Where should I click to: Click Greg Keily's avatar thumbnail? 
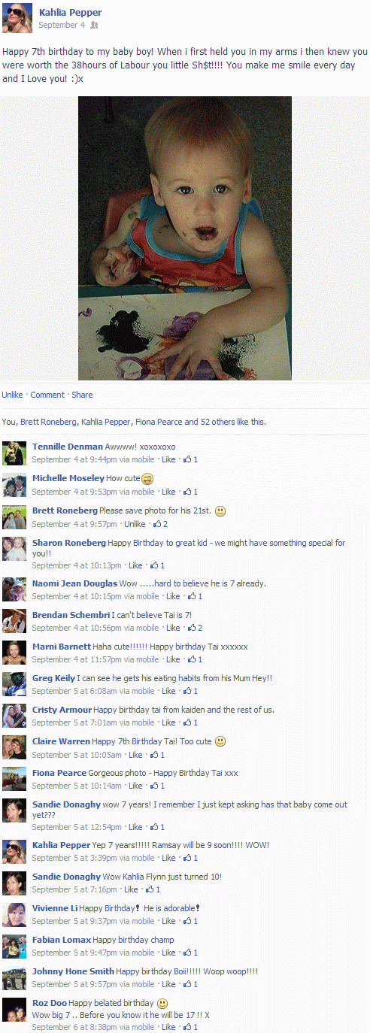15,684
